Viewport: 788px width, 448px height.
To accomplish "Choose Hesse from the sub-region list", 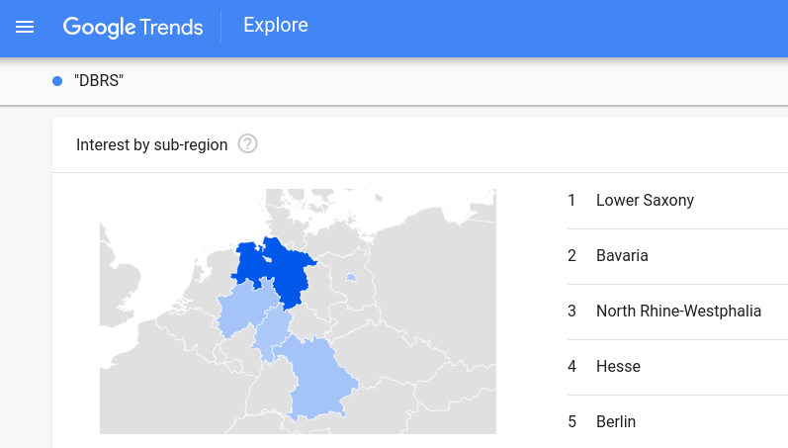I will [x=618, y=367].
